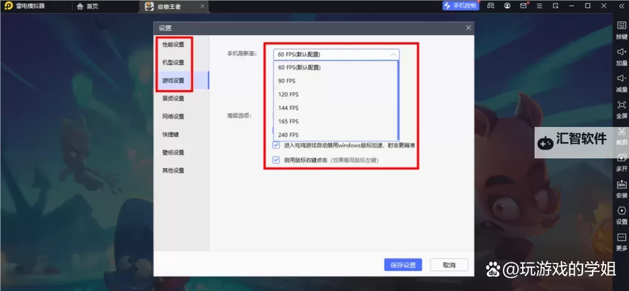Click the window resize shortcut icon
Viewport: 629px width, 291px height.
tap(555, 6)
